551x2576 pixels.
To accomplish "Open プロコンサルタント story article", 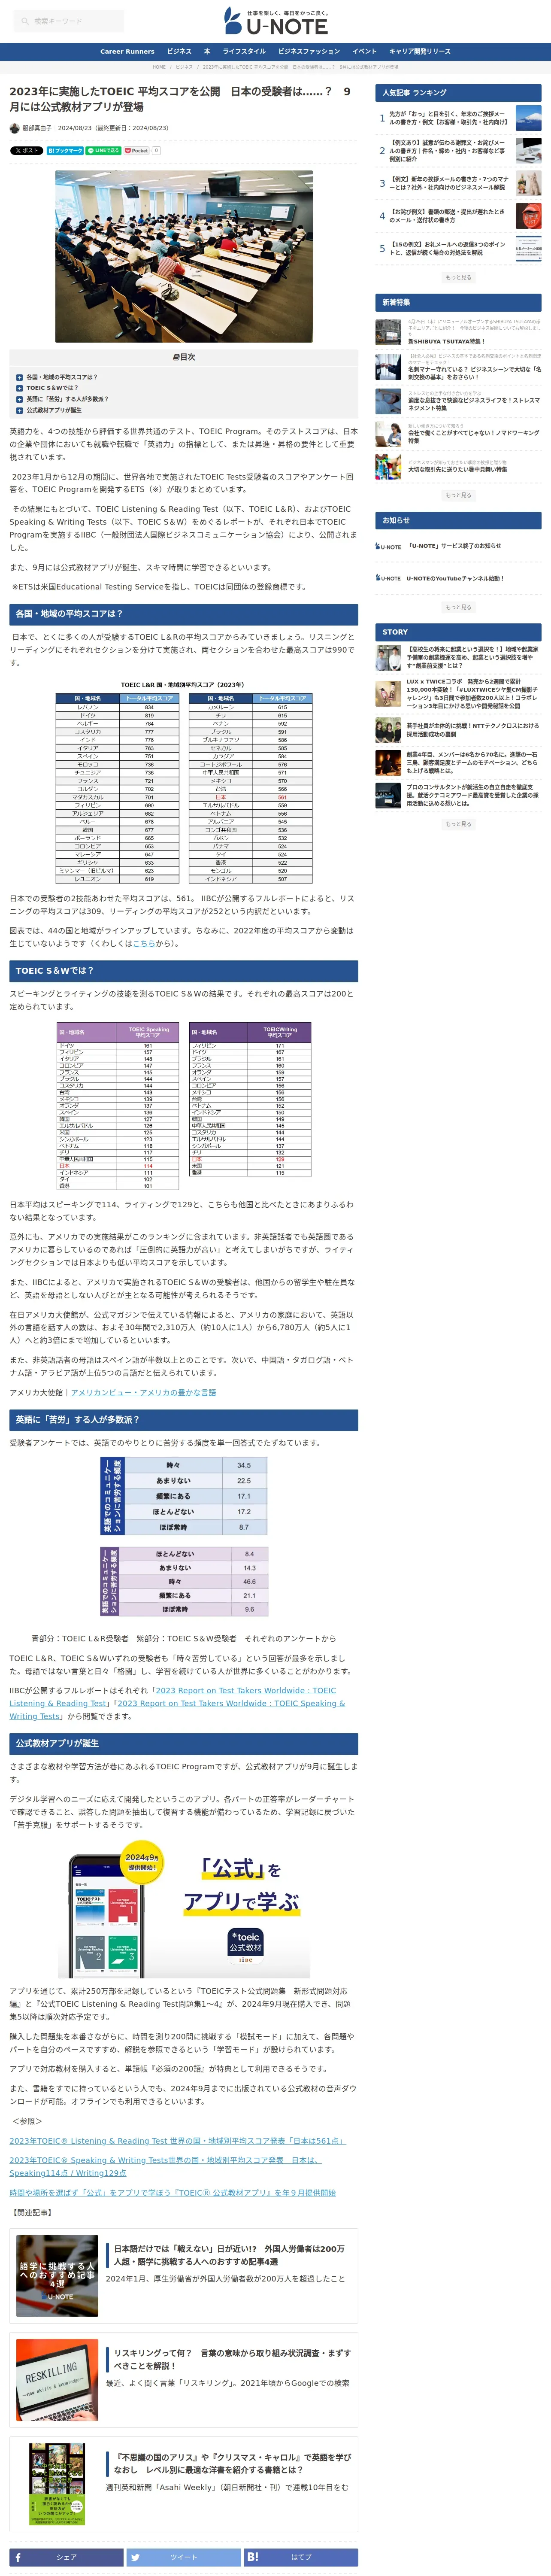I will point(473,795).
